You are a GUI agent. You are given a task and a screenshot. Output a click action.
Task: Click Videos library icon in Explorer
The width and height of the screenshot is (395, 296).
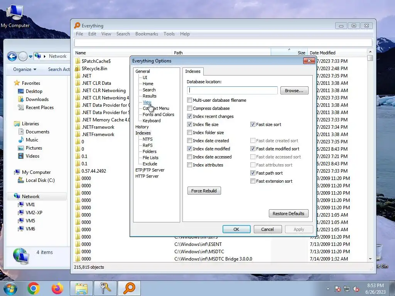pos(21,156)
